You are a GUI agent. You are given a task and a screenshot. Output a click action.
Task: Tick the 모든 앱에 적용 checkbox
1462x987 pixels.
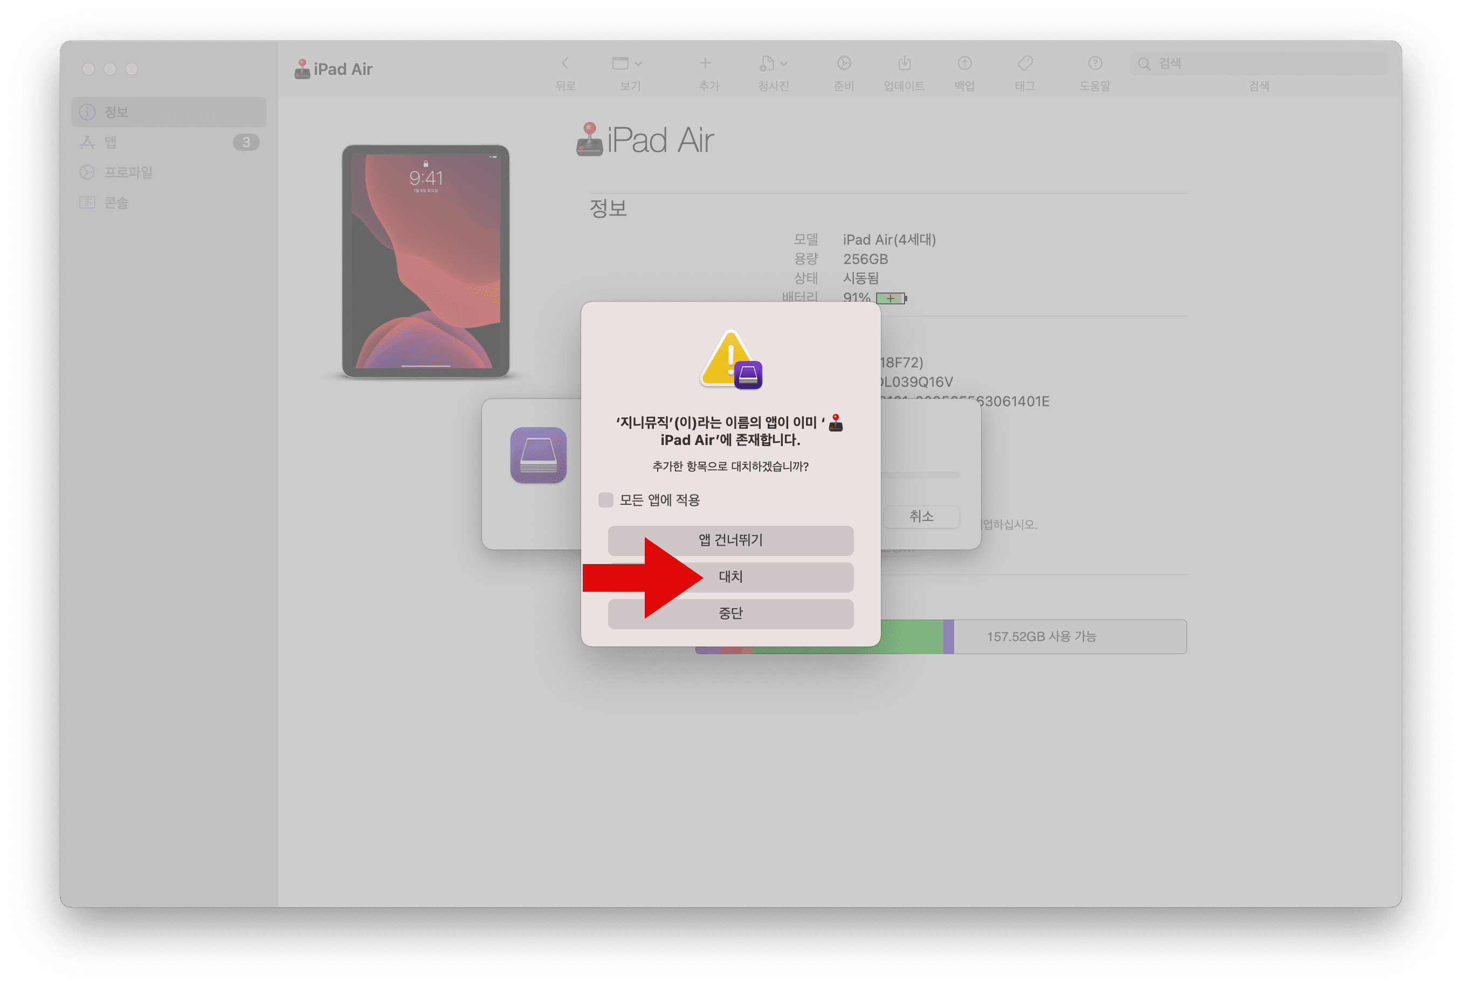(605, 500)
